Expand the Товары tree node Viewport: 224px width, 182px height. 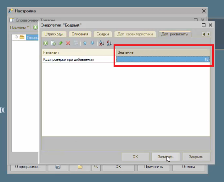click(x=16, y=37)
